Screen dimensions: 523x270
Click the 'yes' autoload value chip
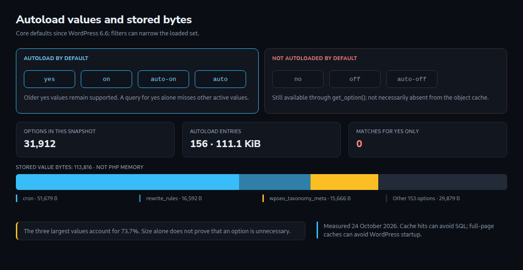click(x=49, y=79)
